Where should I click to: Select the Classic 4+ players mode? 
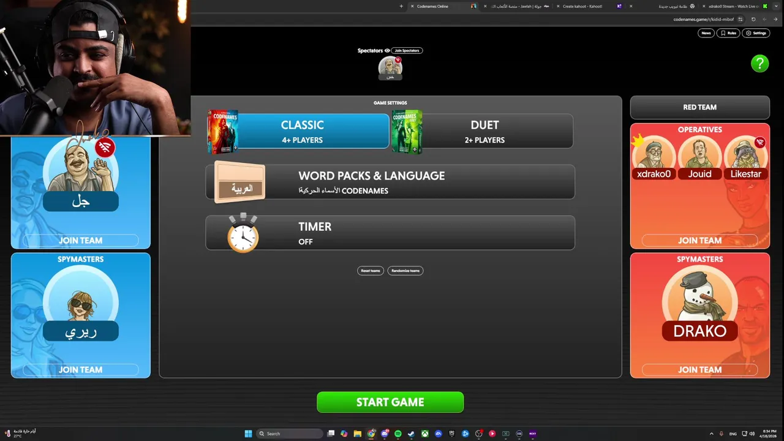(298, 132)
